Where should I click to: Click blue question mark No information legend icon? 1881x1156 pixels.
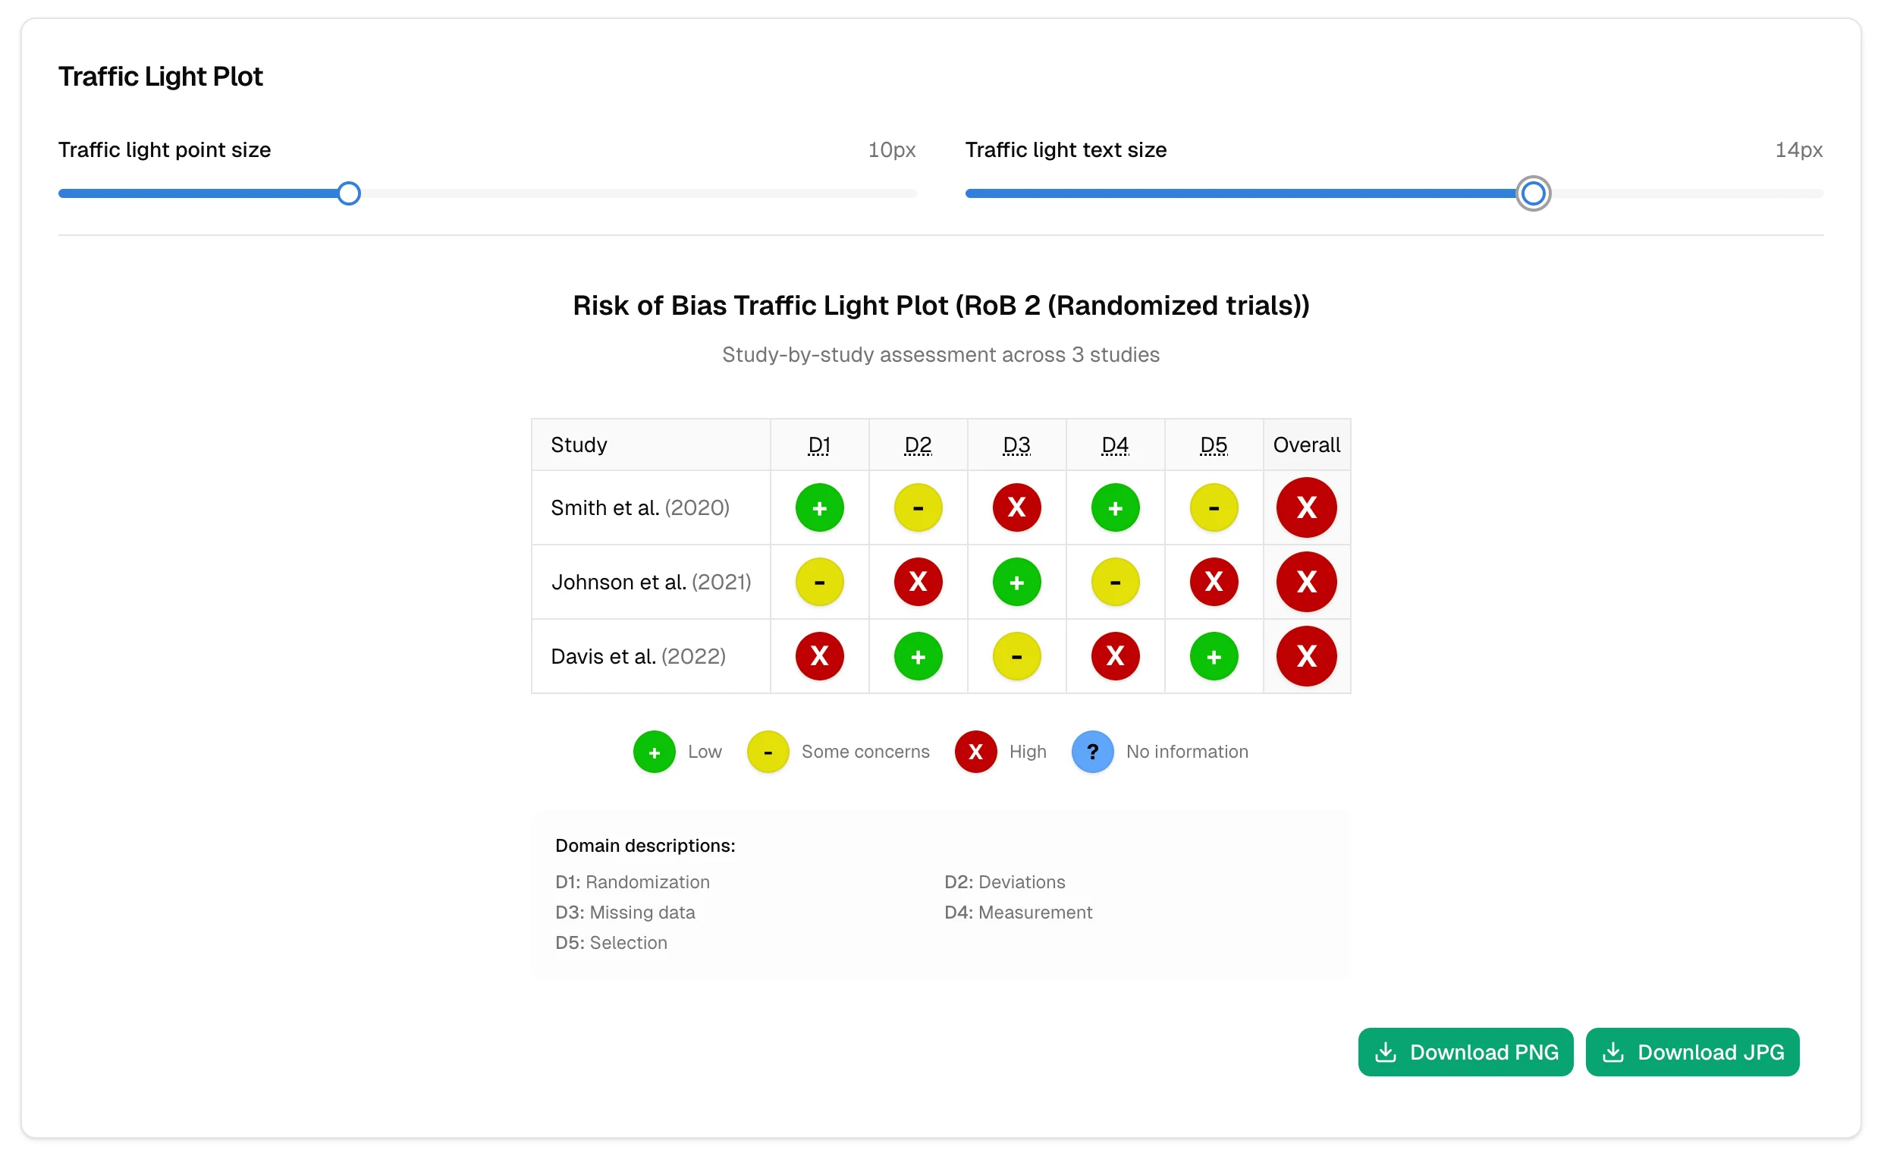coord(1091,752)
